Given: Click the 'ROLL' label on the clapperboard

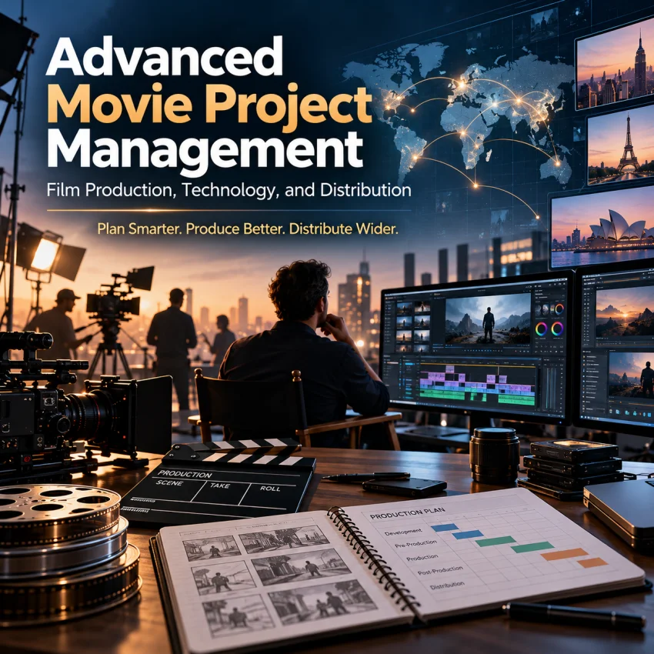Looking at the screenshot, I should [270, 488].
